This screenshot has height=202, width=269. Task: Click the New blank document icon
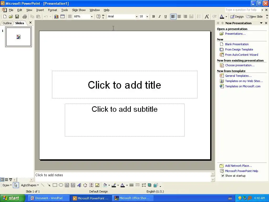(x=5, y=17)
